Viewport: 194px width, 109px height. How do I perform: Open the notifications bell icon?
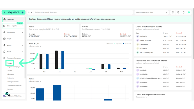point(184,12)
